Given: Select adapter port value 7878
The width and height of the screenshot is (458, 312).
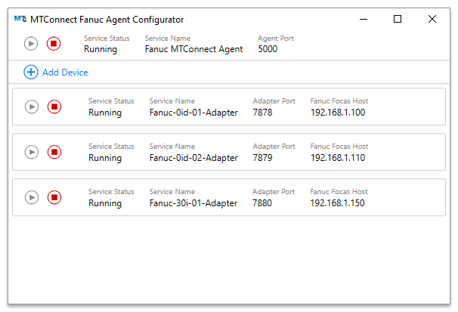Looking at the screenshot, I should pos(262,113).
